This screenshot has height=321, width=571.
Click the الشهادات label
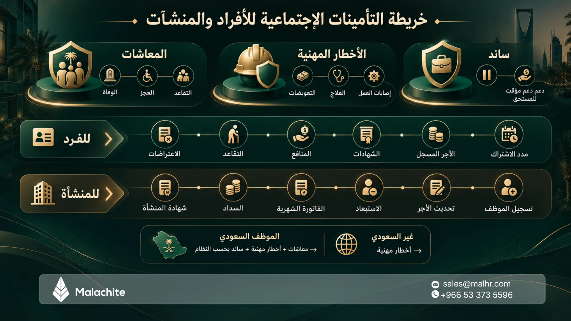click(x=367, y=154)
